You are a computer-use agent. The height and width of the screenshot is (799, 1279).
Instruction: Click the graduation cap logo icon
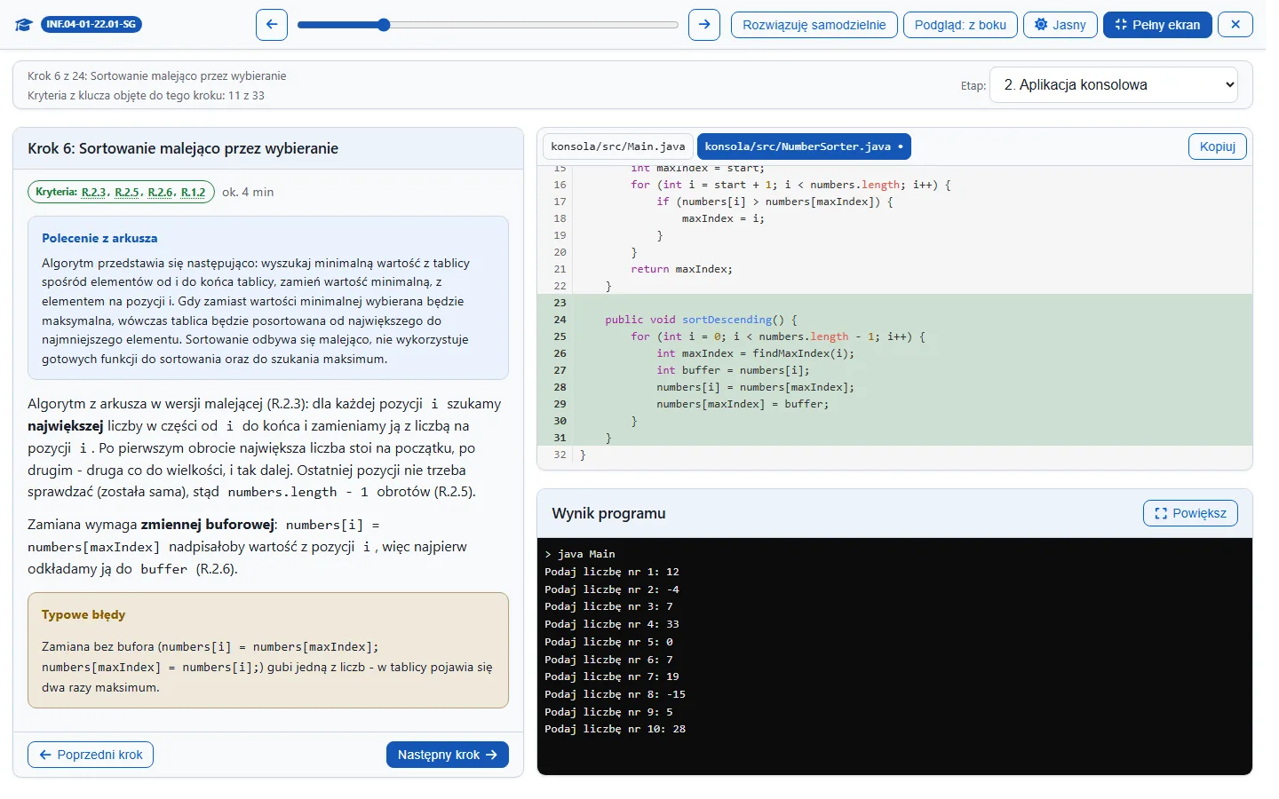pyautogui.click(x=24, y=25)
